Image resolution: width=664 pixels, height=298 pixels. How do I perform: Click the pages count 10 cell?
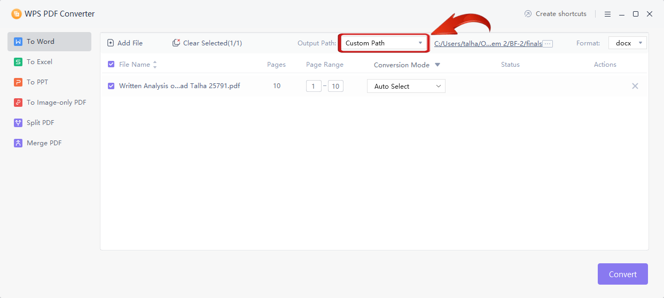tap(277, 86)
